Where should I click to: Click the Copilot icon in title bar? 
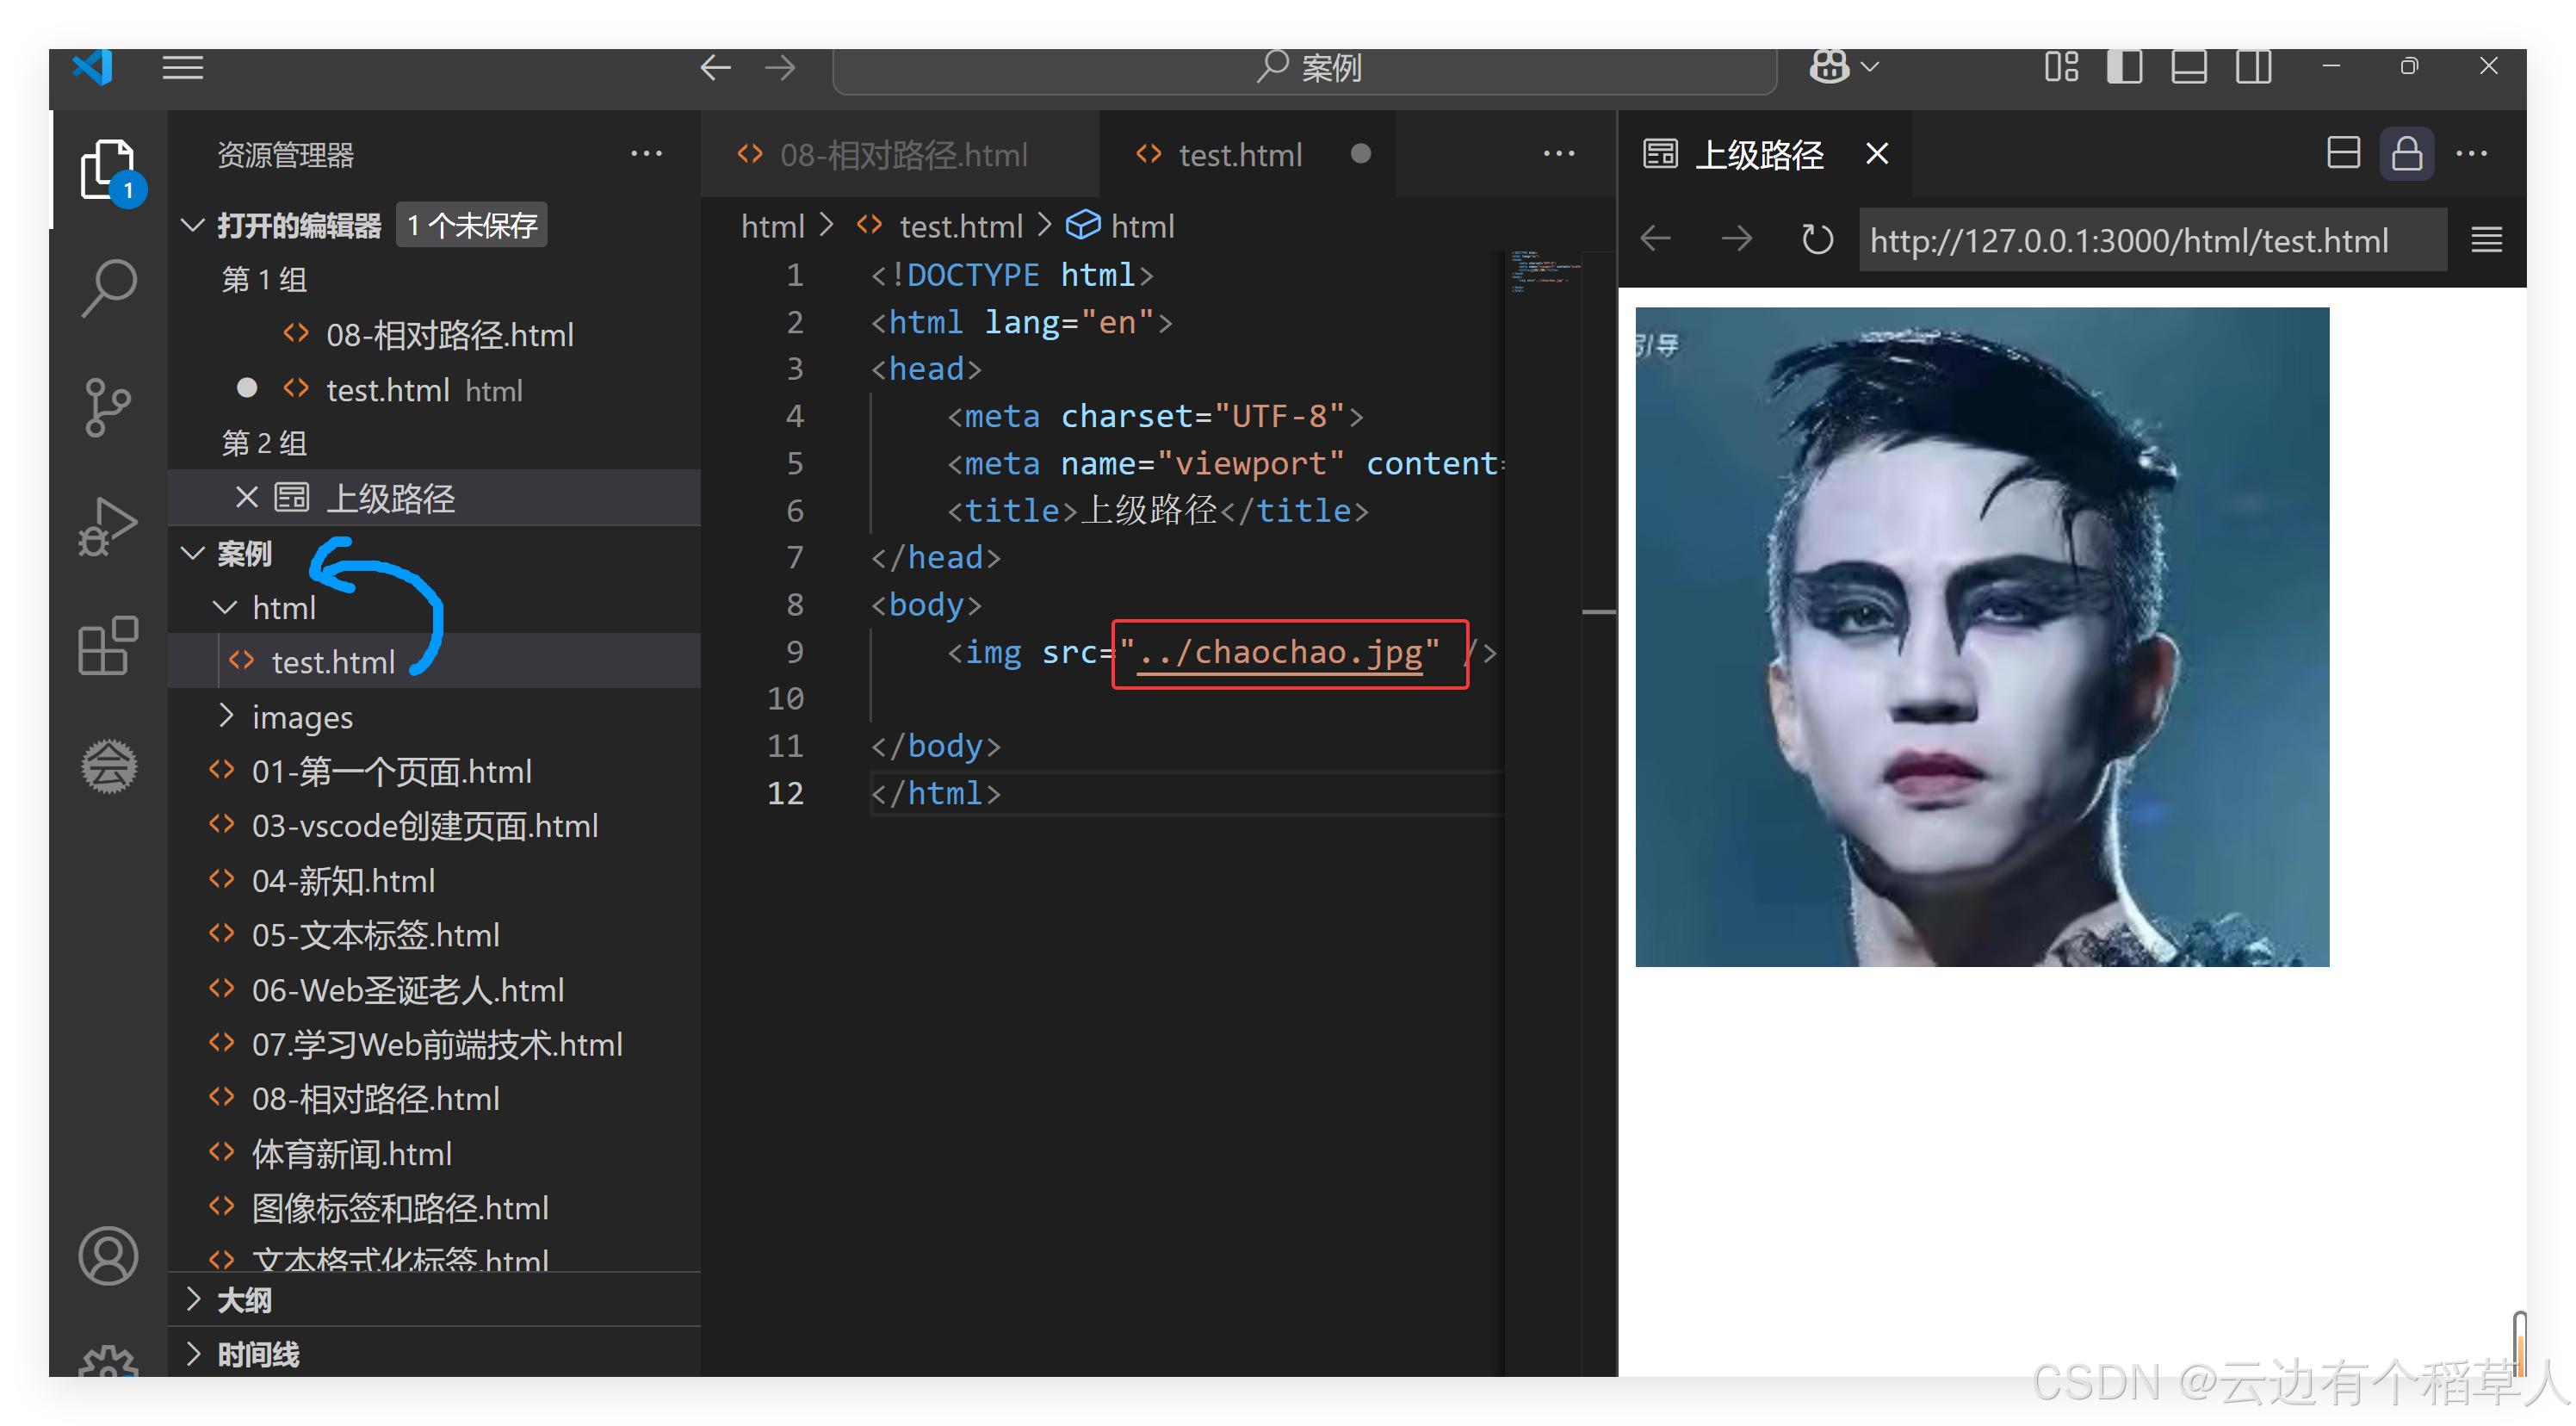point(1829,67)
